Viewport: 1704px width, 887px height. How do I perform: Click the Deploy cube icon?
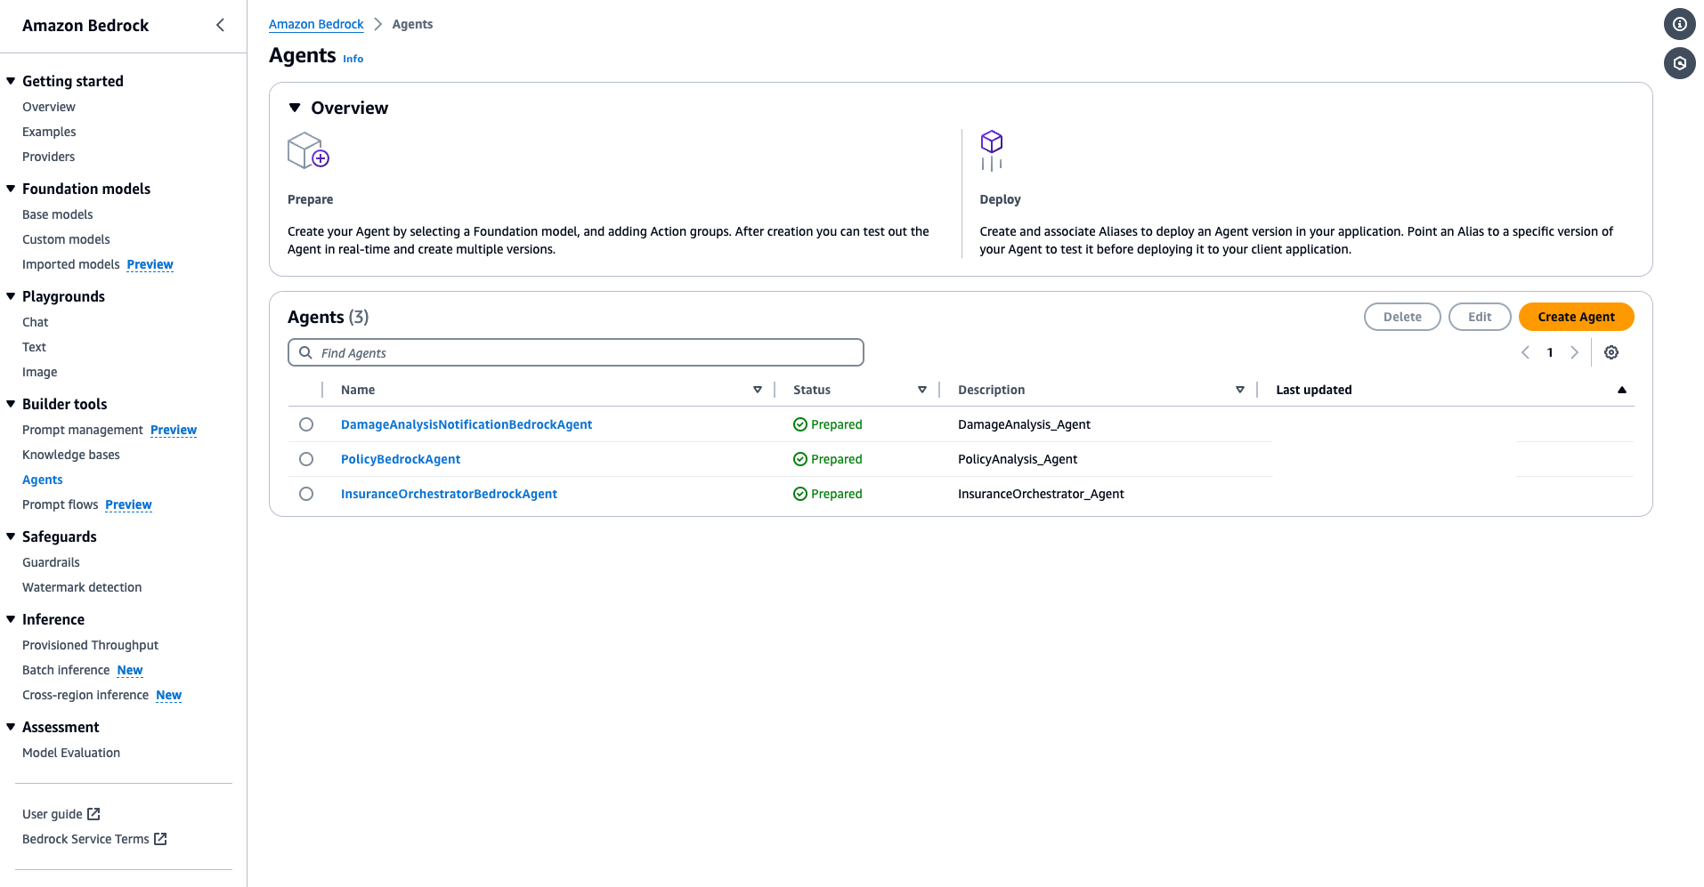tap(992, 150)
